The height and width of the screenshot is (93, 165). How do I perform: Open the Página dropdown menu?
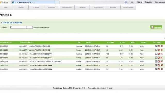(x=140, y=2)
